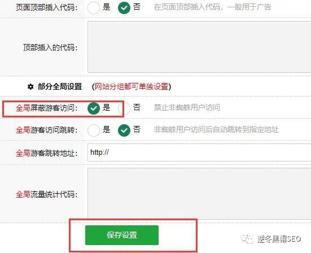Image resolution: width=311 pixels, height=253 pixels.
Task: Enable 是 for 全局屏蔽游客访问
Action: point(94,108)
